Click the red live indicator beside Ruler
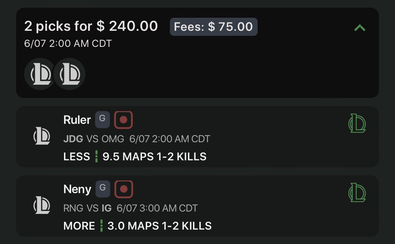Viewport: 395px width, 244px height. pos(123,120)
